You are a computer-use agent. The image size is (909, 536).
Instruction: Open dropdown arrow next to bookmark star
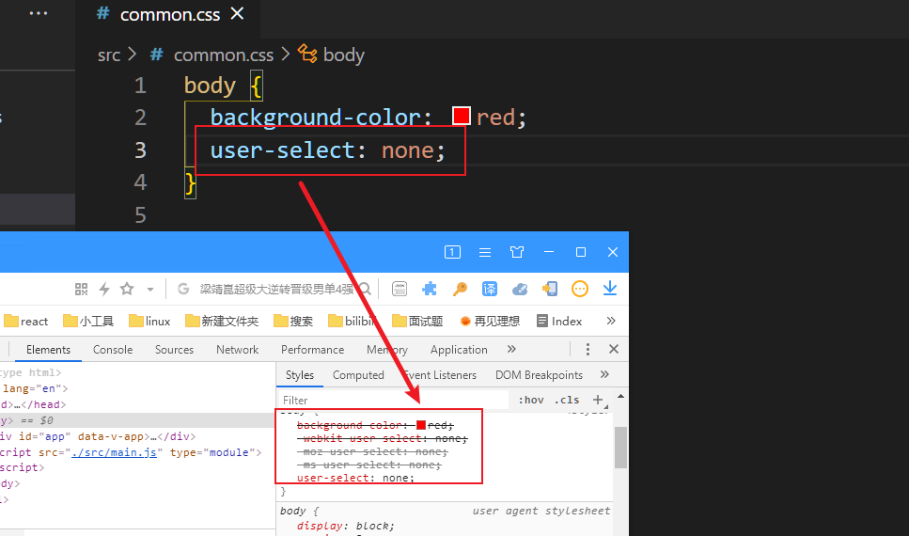click(x=149, y=289)
